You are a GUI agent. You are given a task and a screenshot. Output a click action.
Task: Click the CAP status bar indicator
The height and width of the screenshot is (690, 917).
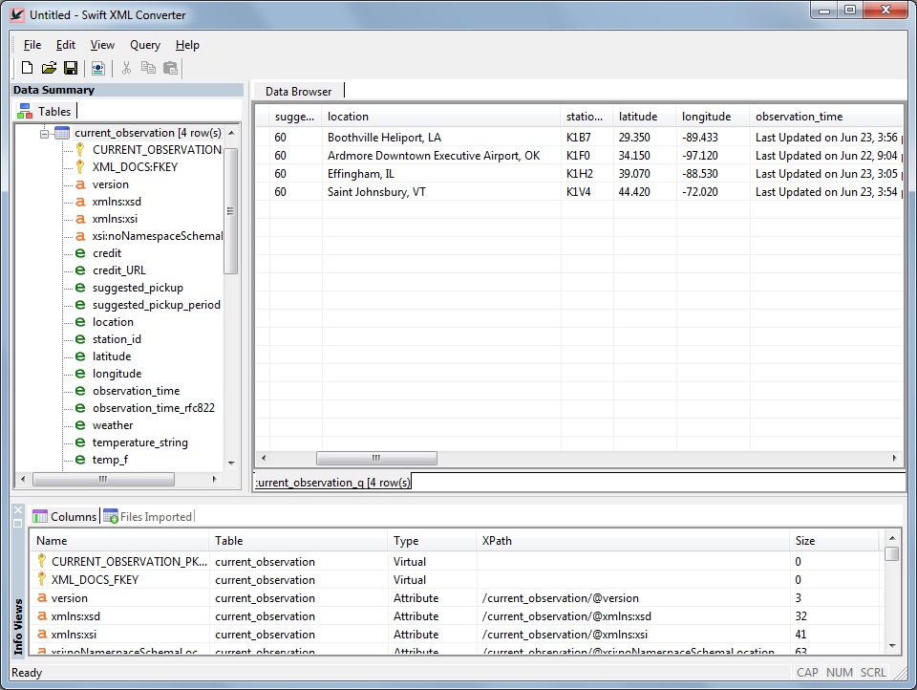807,673
